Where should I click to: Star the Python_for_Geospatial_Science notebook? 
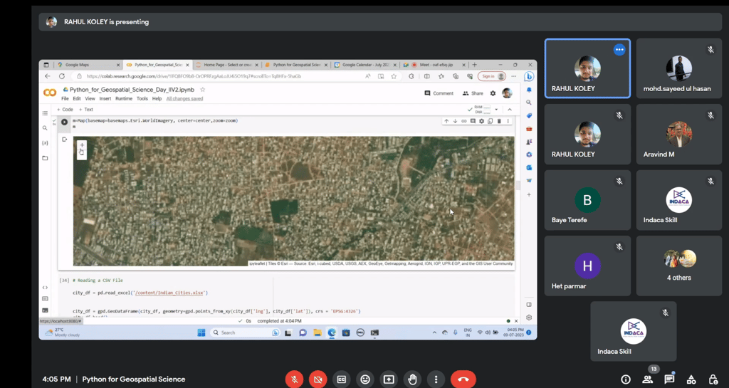tap(202, 90)
